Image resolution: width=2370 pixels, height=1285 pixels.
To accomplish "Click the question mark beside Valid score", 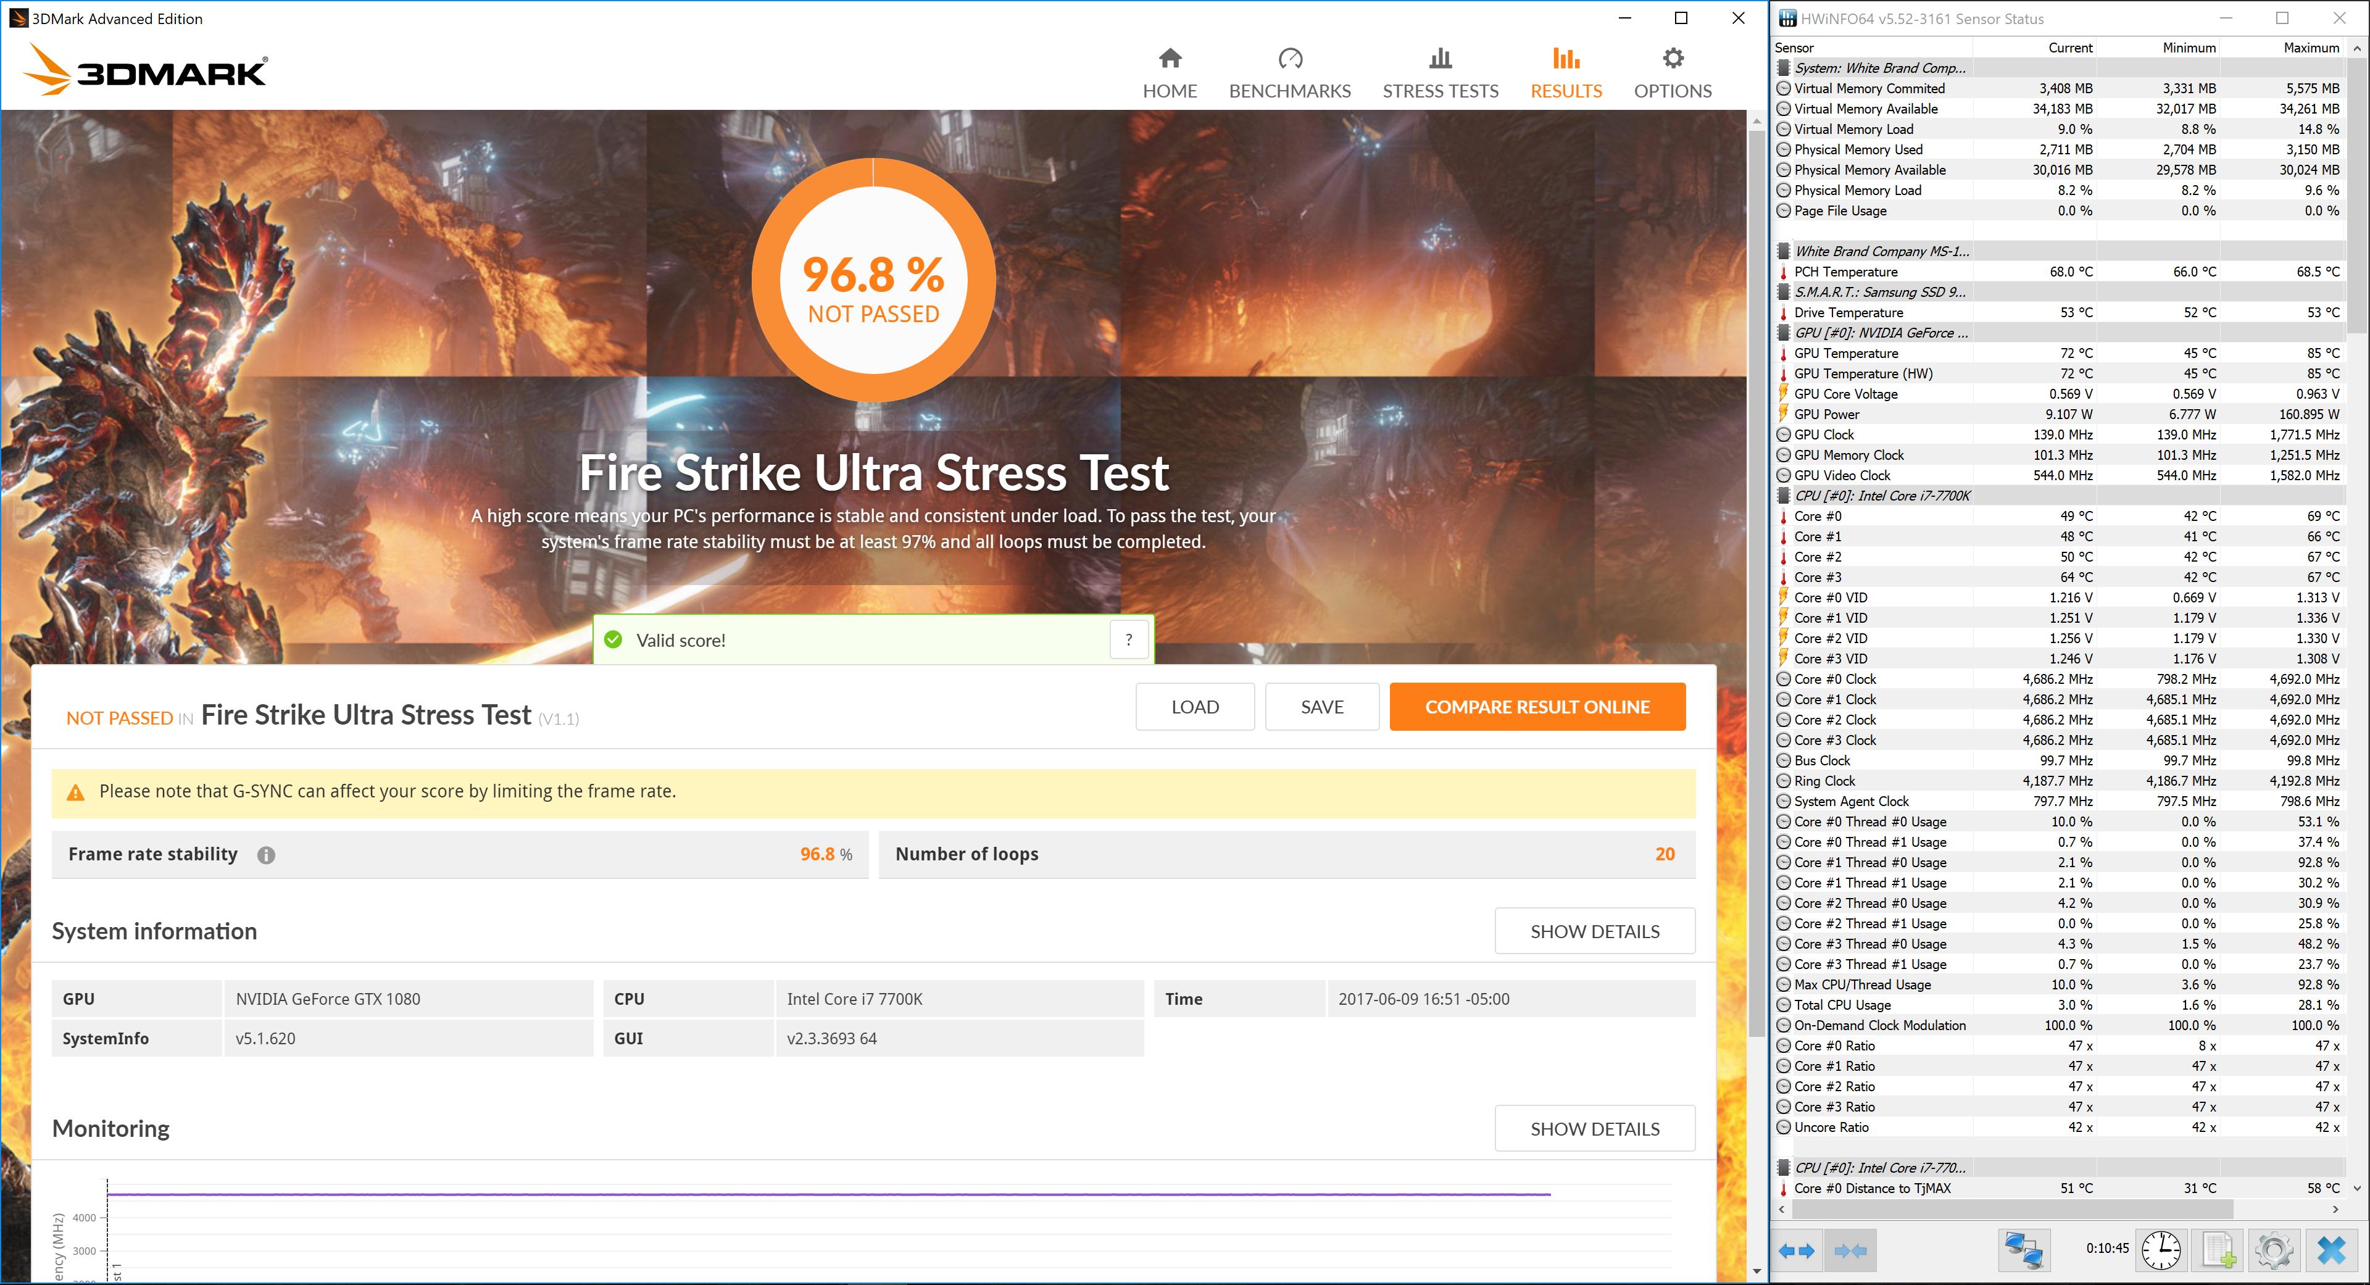I will click(x=1129, y=640).
